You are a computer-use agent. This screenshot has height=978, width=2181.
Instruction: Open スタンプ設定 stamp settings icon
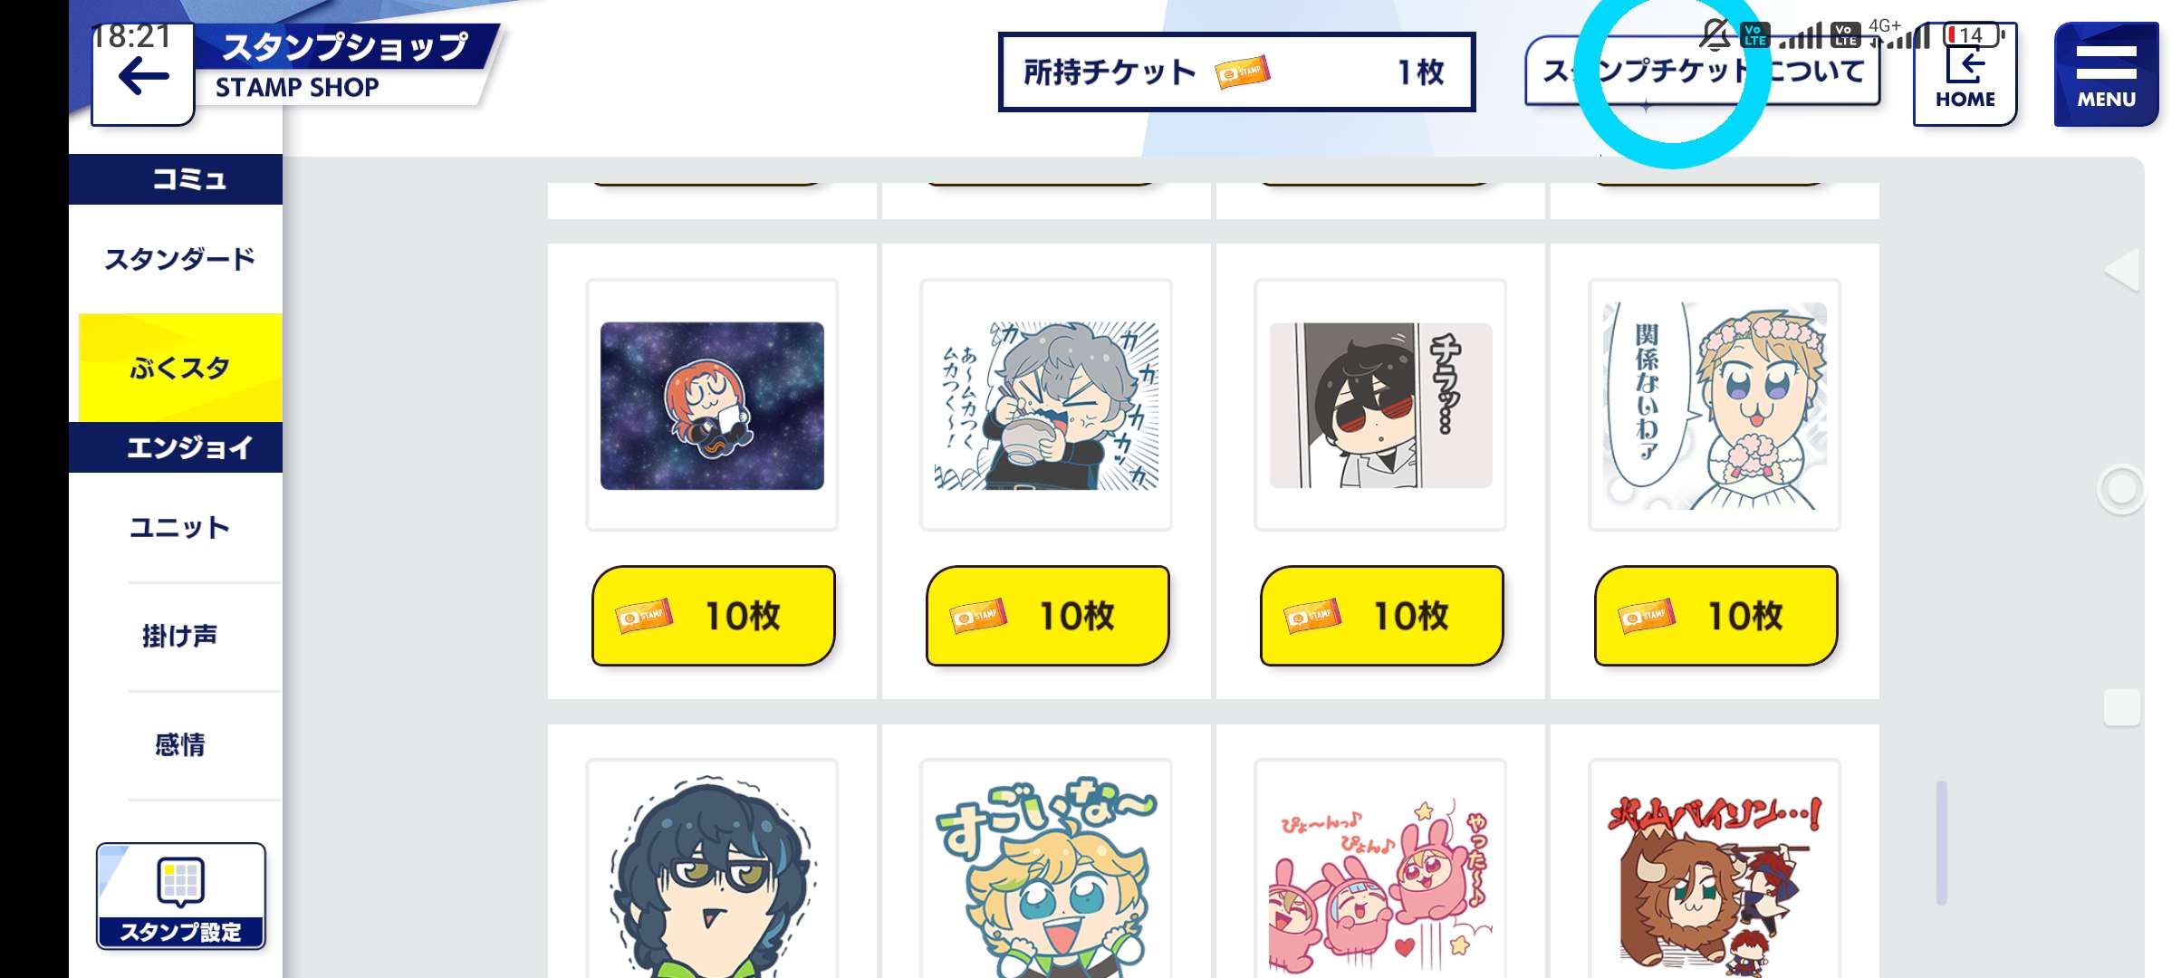point(180,896)
